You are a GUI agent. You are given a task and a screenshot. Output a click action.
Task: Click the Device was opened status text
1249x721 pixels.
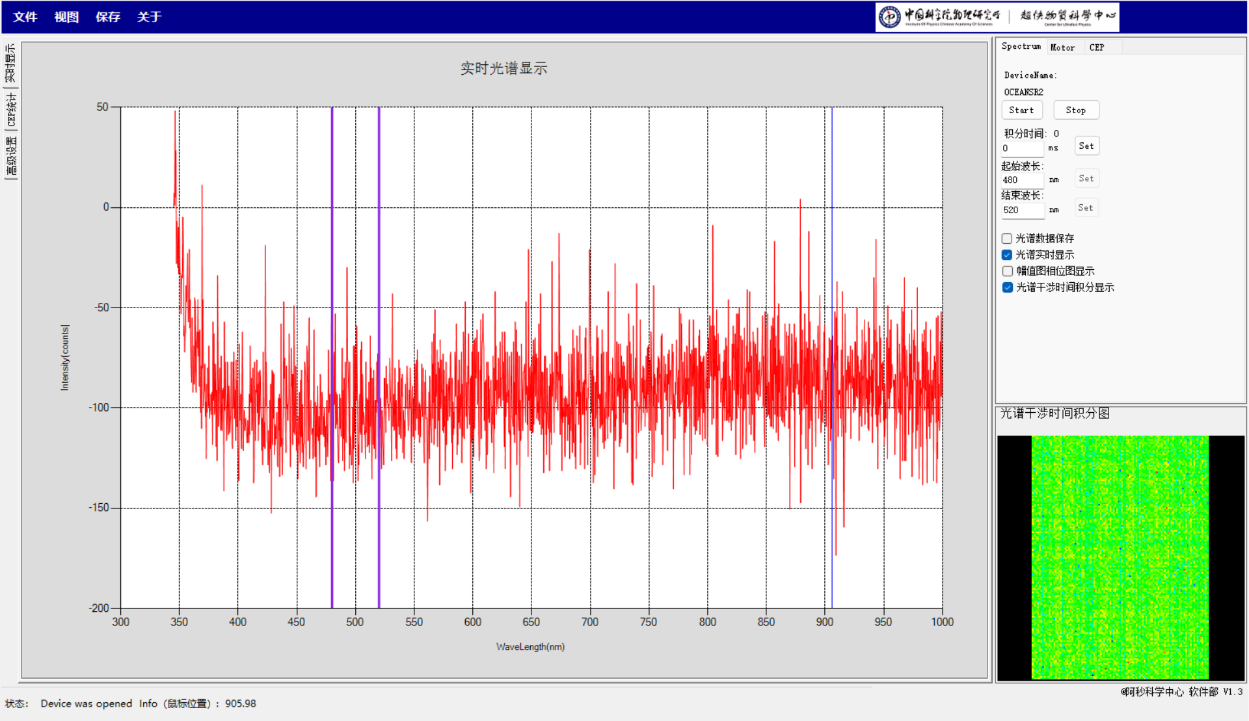[x=86, y=703]
